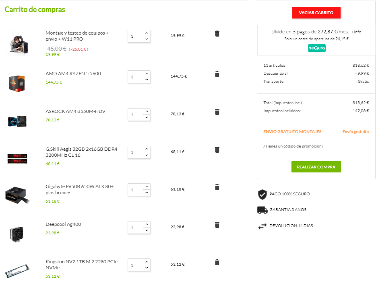The image size is (376, 289).
Task: Open AMD AM4 RYZEN 5 5600 product page
Action: click(73, 74)
